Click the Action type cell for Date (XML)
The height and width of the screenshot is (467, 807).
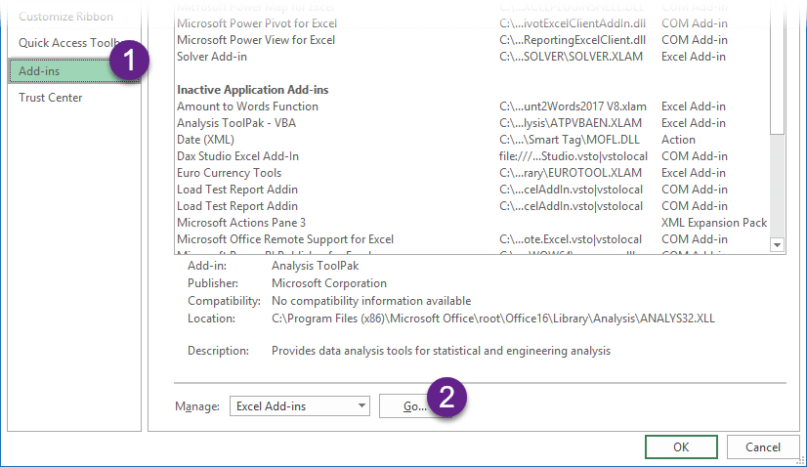(678, 140)
